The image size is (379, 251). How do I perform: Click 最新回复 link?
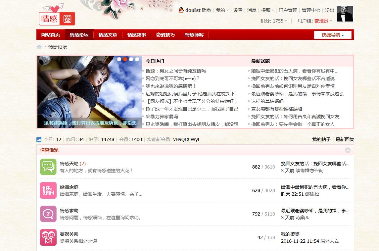point(345,139)
